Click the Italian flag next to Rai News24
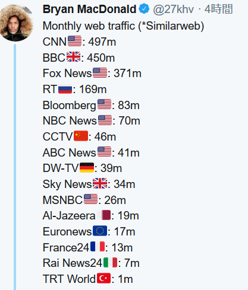 point(111,262)
